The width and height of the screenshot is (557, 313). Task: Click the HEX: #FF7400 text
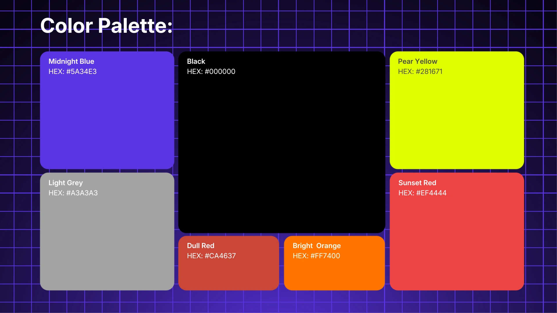click(x=316, y=256)
